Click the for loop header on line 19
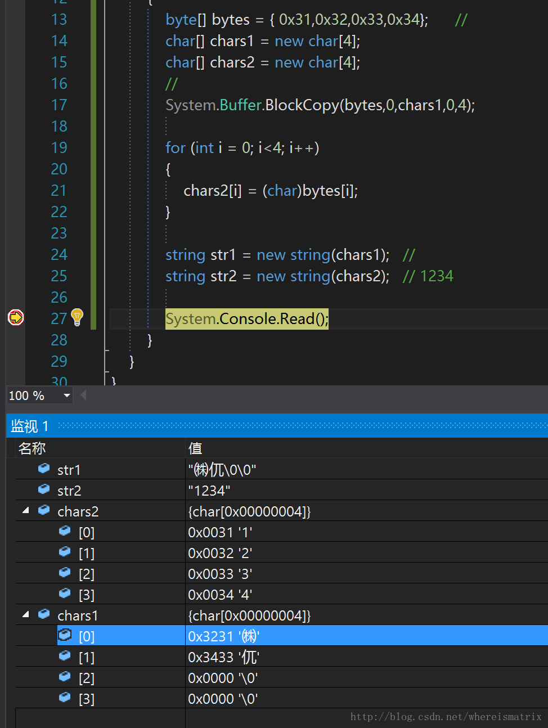Viewport: 548px width, 728px height. tap(242, 148)
